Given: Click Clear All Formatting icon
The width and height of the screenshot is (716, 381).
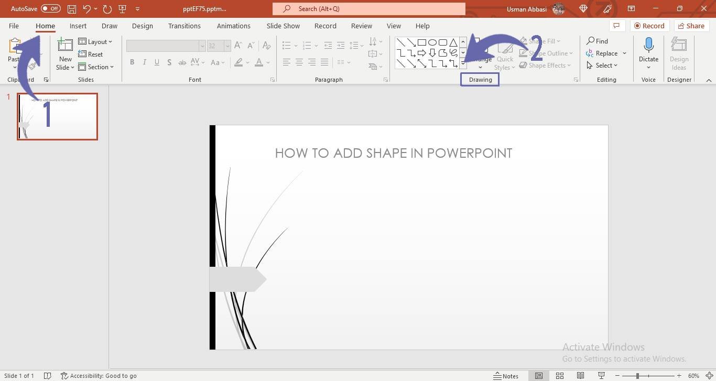Looking at the screenshot, I should click(x=267, y=46).
